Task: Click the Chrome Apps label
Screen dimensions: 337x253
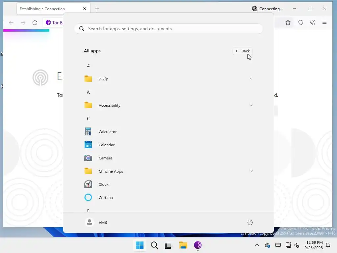Action: pyautogui.click(x=111, y=171)
